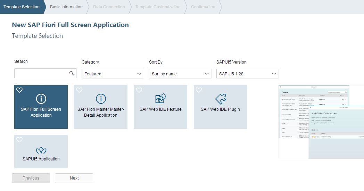
Task: Expand the Sort by name dropdown
Action: 180,74
